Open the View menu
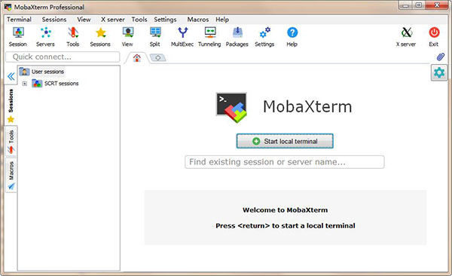Image resolution: width=452 pixels, height=276 pixels. [84, 20]
